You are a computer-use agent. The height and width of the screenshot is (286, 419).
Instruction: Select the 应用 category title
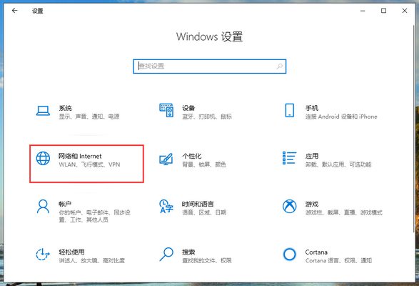(x=312, y=156)
